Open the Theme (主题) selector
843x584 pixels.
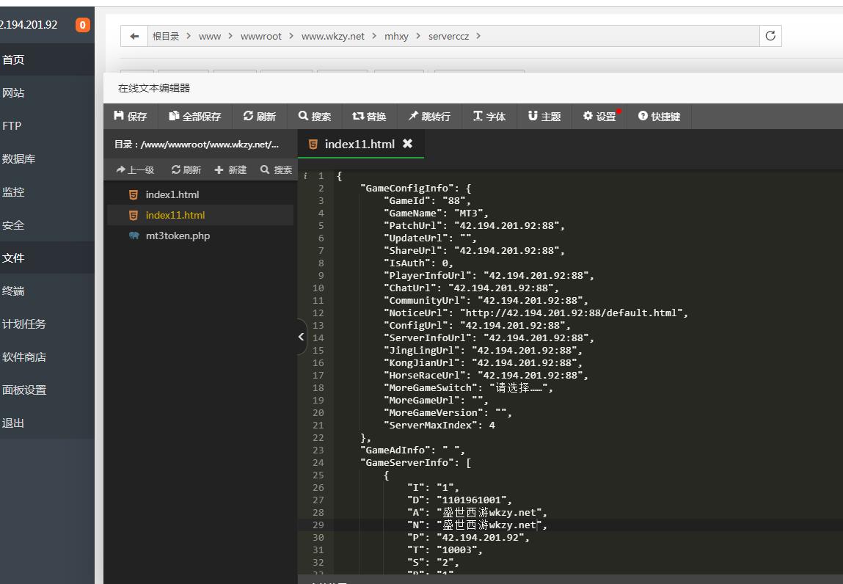click(544, 117)
